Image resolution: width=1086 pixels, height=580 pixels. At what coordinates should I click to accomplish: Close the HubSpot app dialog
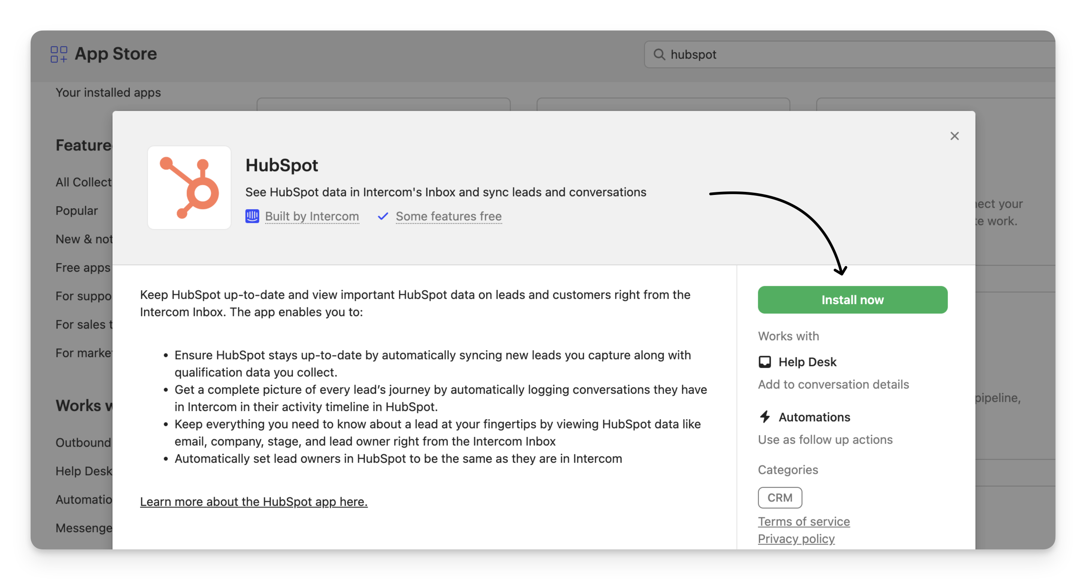[954, 136]
